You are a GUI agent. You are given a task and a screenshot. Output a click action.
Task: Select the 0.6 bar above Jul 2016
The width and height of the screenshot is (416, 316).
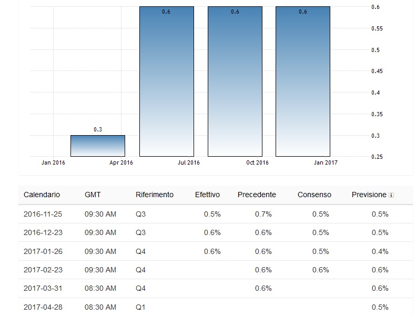(166, 81)
